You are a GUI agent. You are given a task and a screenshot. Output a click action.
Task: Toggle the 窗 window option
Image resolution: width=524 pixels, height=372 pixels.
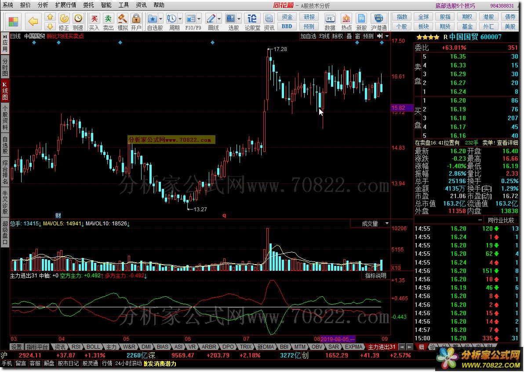[357, 36]
